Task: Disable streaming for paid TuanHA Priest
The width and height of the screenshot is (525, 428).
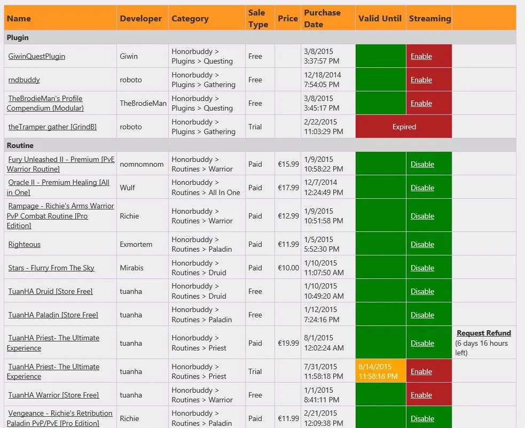Action: [x=422, y=343]
